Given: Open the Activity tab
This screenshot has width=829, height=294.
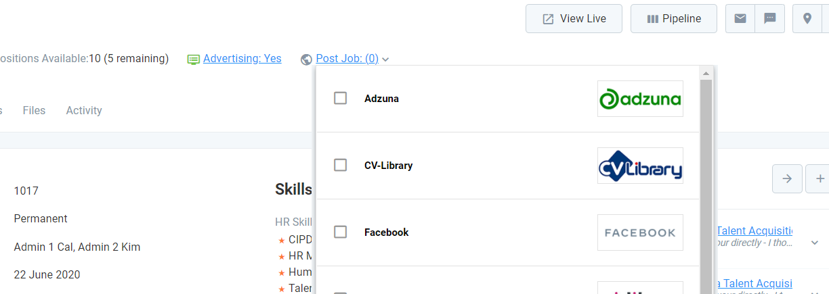Looking at the screenshot, I should (x=84, y=110).
